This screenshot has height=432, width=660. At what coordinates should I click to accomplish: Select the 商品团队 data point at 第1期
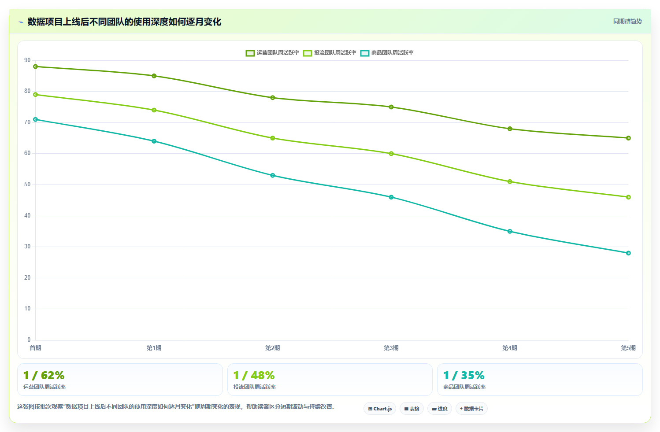[x=154, y=141]
